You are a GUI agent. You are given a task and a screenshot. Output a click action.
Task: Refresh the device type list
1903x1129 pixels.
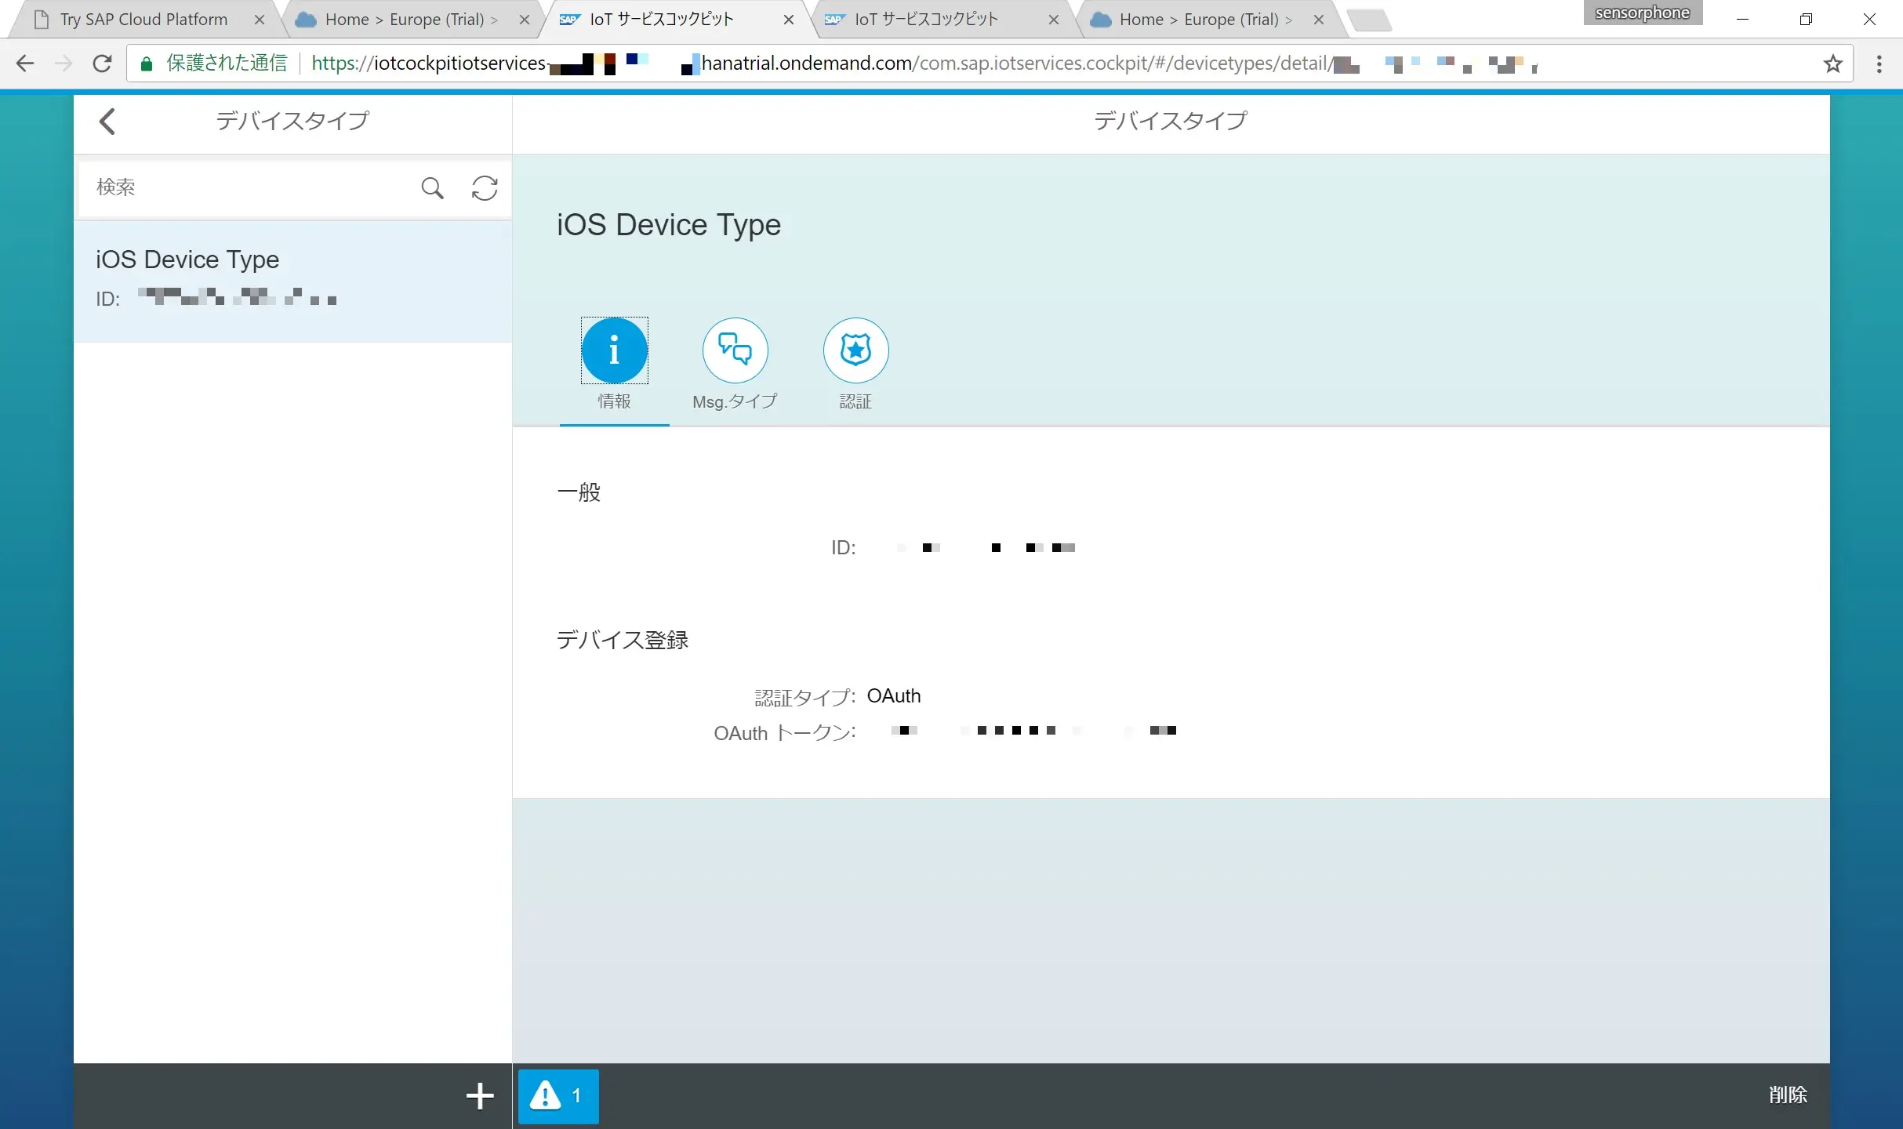click(485, 188)
